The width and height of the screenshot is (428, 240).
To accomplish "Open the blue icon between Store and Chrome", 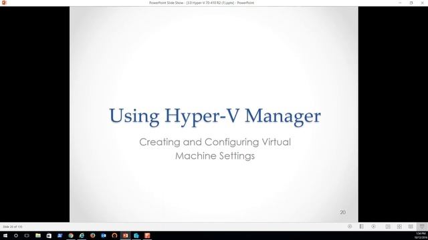I will coord(60,235).
